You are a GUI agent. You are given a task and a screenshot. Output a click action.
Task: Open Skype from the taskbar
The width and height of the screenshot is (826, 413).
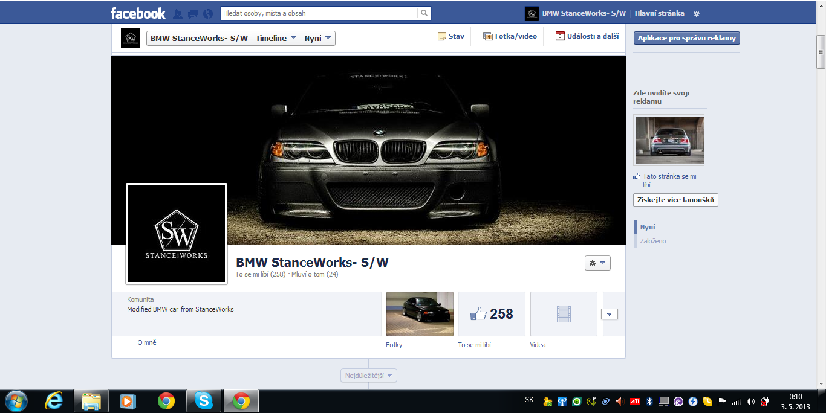pyautogui.click(x=204, y=401)
